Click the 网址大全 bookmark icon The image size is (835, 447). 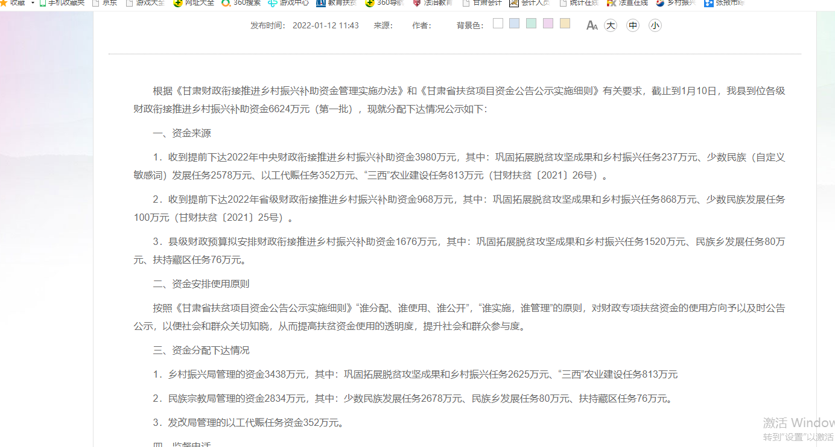[178, 3]
